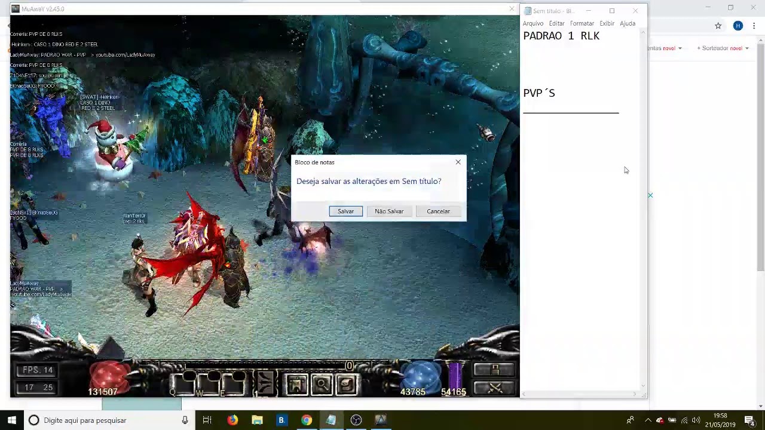Screen dimensions: 765x430
Task: Switch to the MuAwaY game taskbar icon
Action: pos(381,420)
